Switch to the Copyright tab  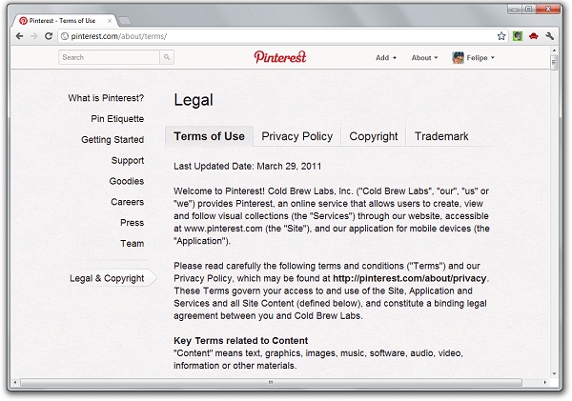click(x=374, y=136)
